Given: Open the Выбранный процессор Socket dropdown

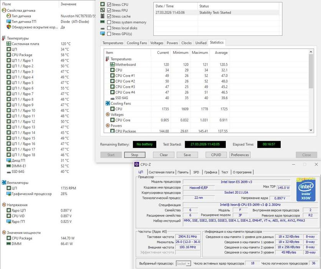Looking at the screenshot, I should [184, 263].
